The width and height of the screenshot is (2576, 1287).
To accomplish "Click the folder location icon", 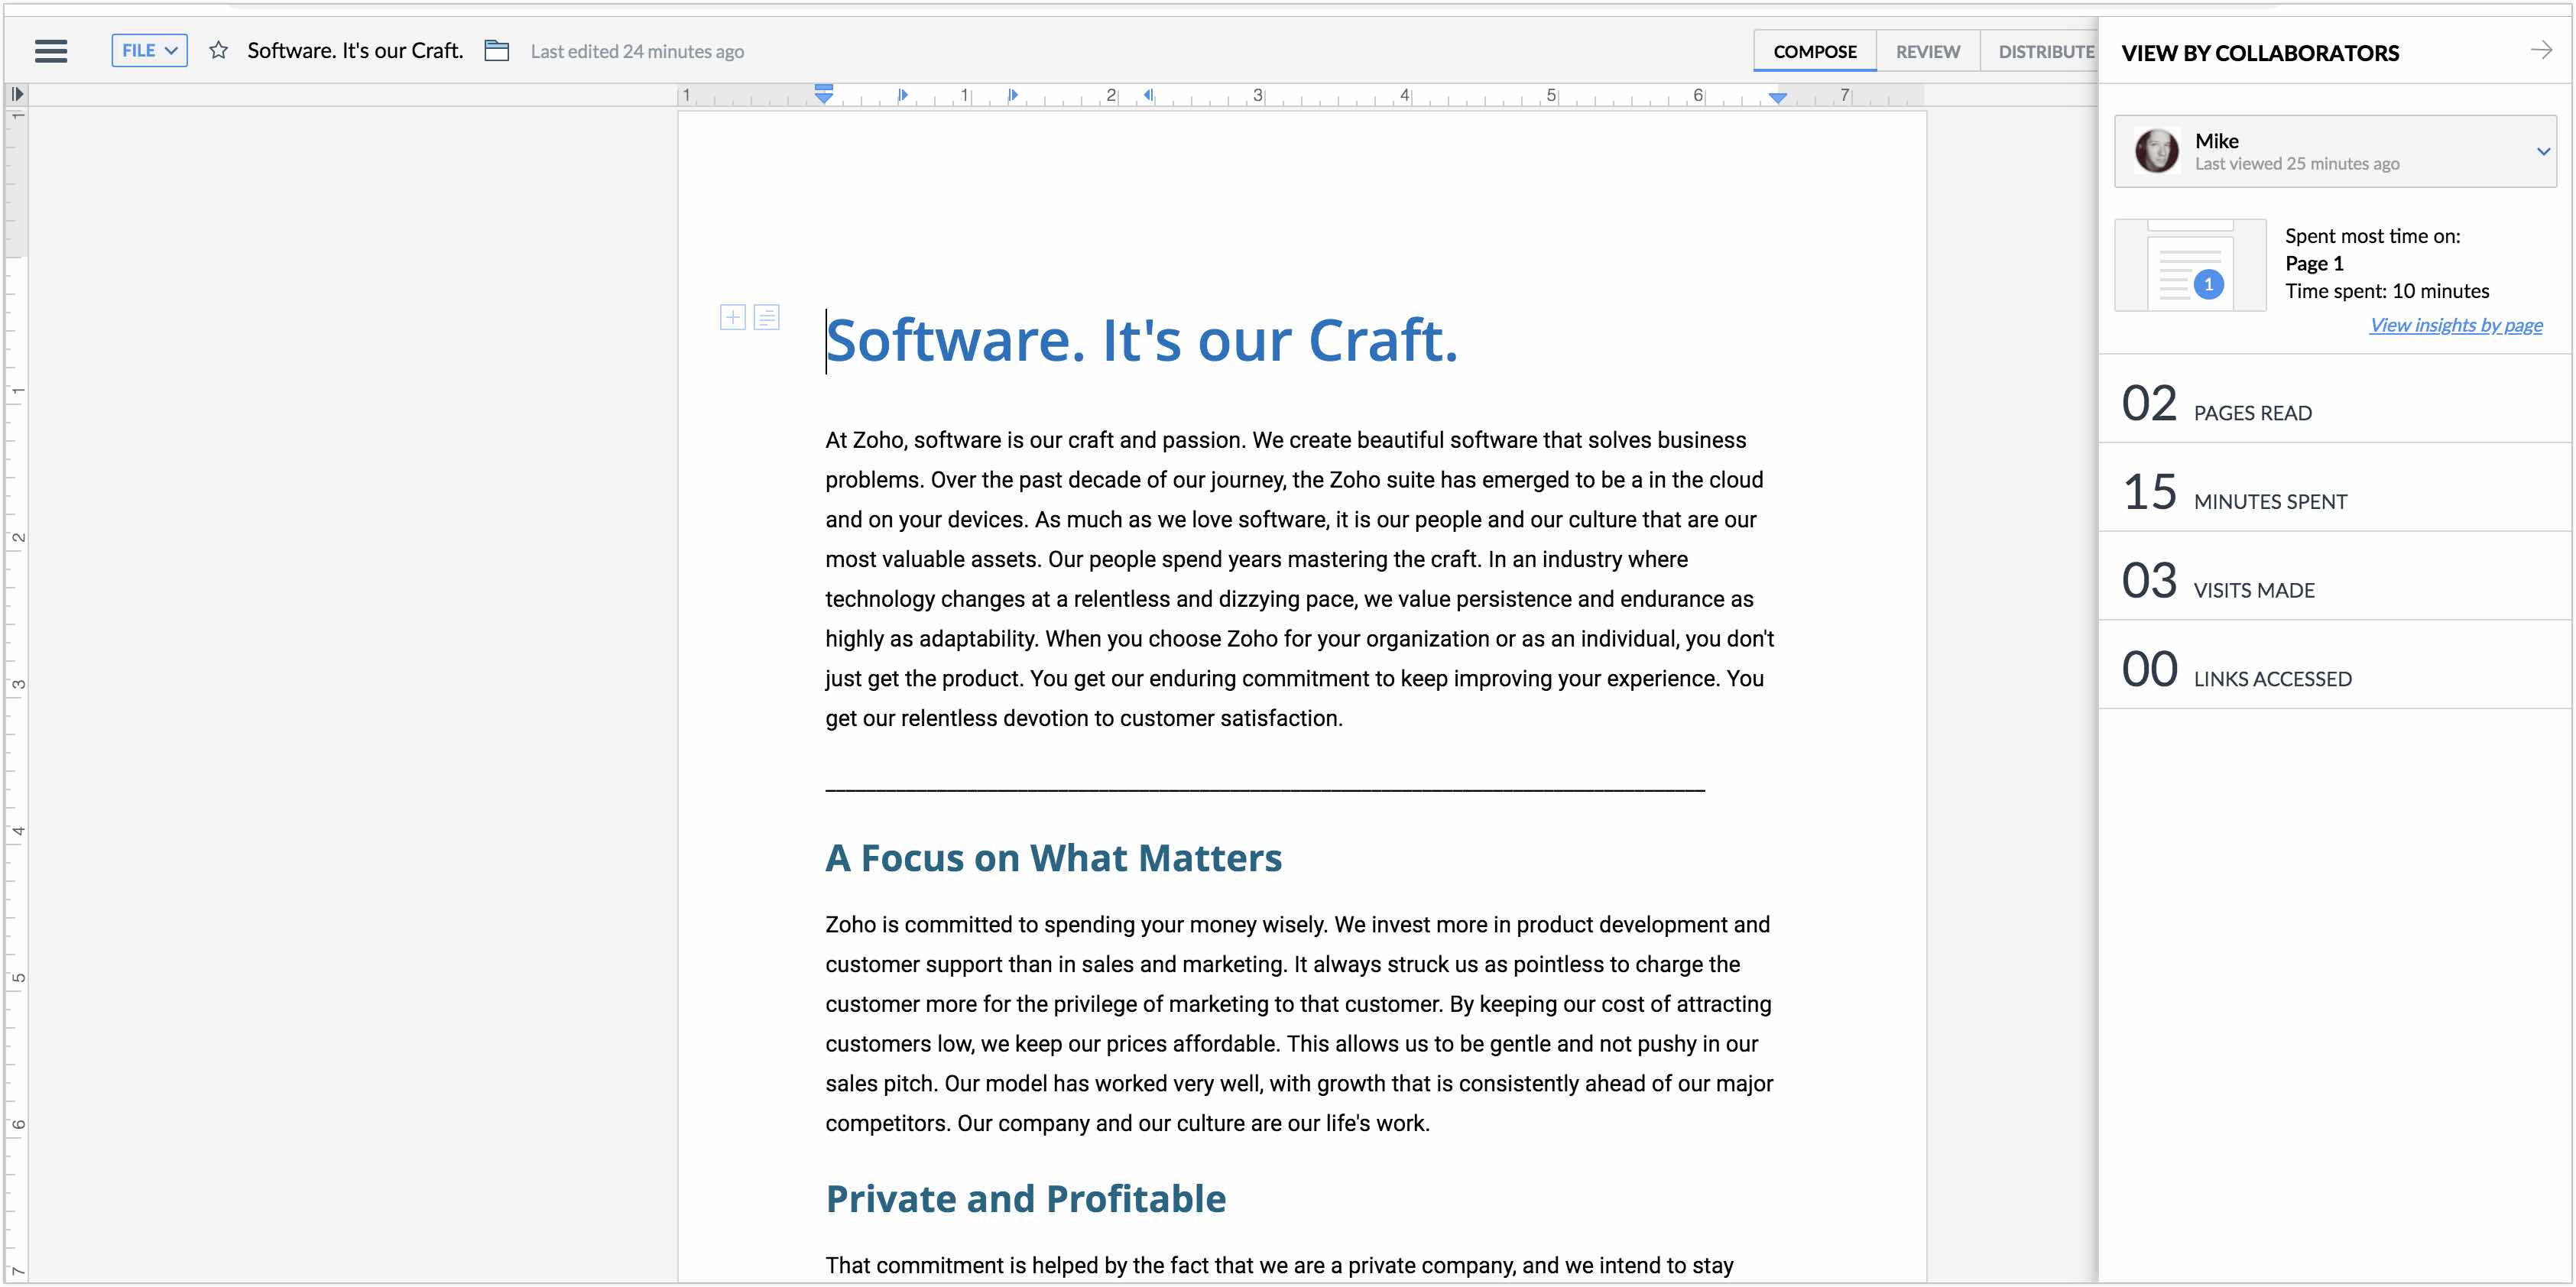I will coord(497,50).
